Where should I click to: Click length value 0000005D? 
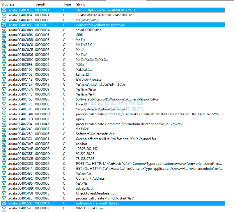click(42, 114)
